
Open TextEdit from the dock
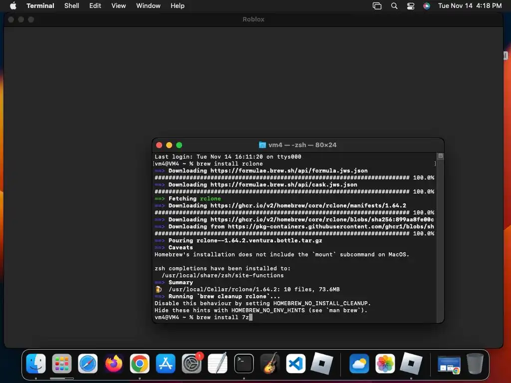click(218, 364)
